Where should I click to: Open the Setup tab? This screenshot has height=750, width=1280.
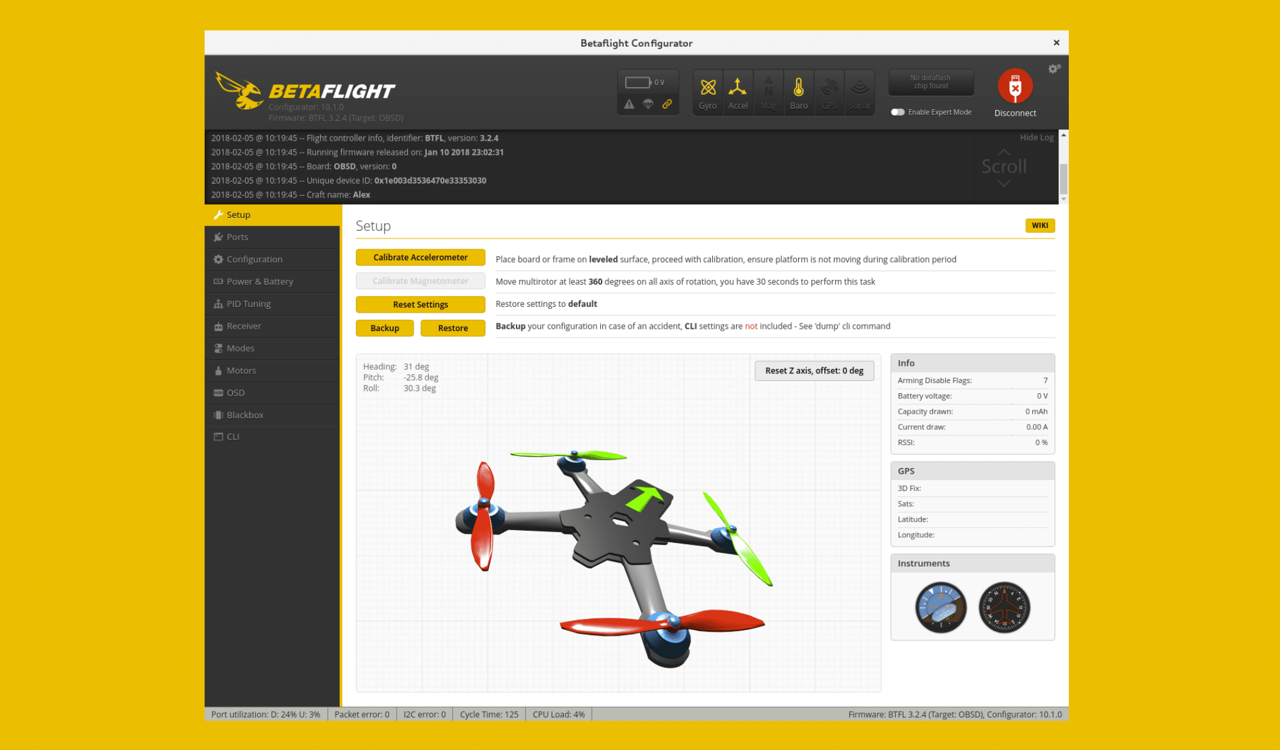tap(272, 215)
